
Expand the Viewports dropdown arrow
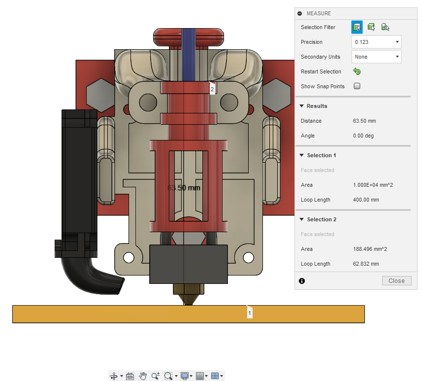coord(222,376)
